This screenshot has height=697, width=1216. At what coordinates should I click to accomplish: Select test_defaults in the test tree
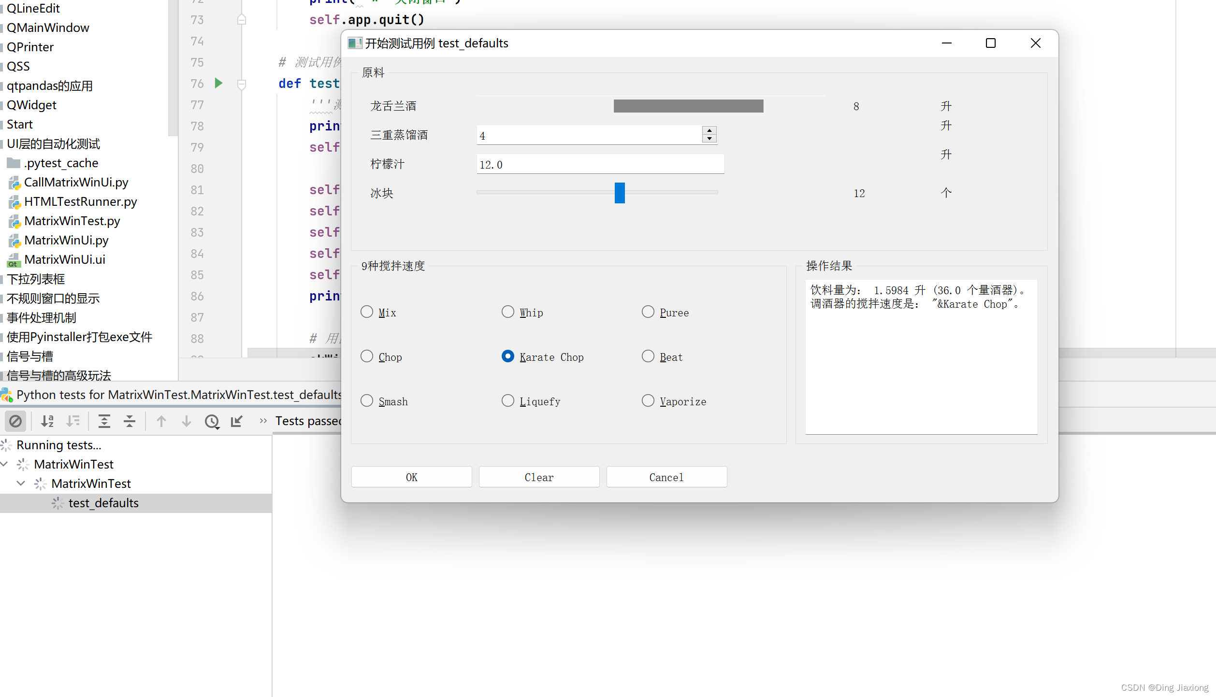point(103,503)
